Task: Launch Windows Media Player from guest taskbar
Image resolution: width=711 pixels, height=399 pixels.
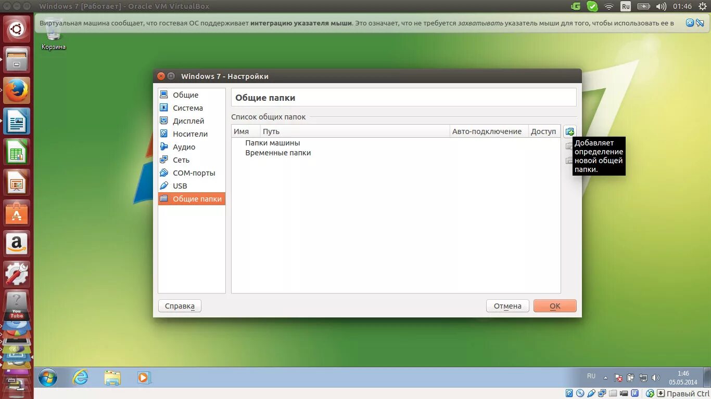Action: [x=144, y=378]
